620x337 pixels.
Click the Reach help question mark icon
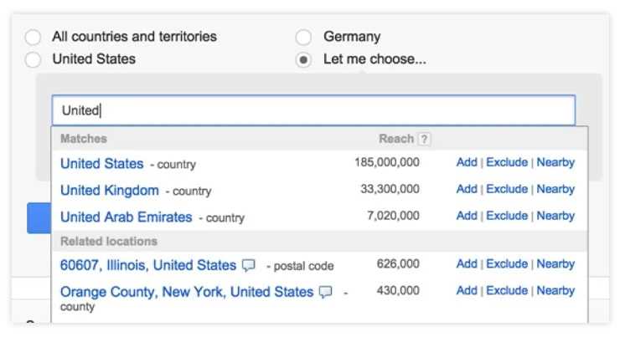tap(425, 139)
